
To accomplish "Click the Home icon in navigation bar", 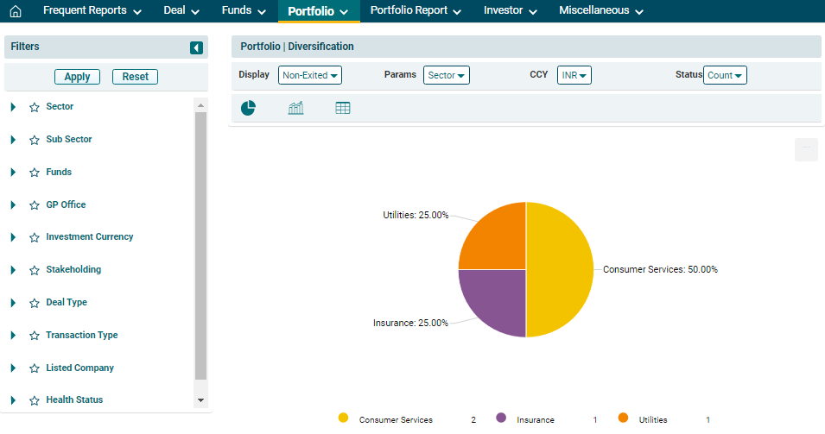I will [x=15, y=11].
